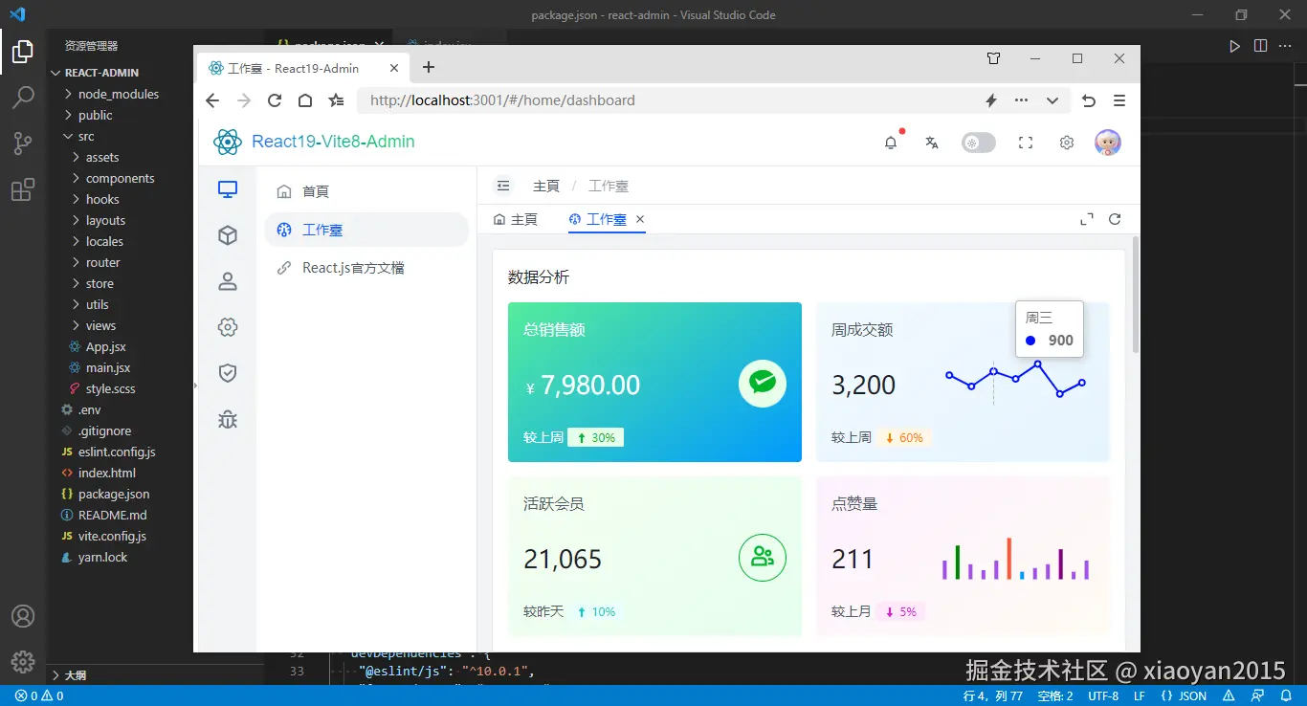The height and width of the screenshot is (706, 1307).
Task: Click the browser undo arrow icon
Action: (x=1088, y=100)
